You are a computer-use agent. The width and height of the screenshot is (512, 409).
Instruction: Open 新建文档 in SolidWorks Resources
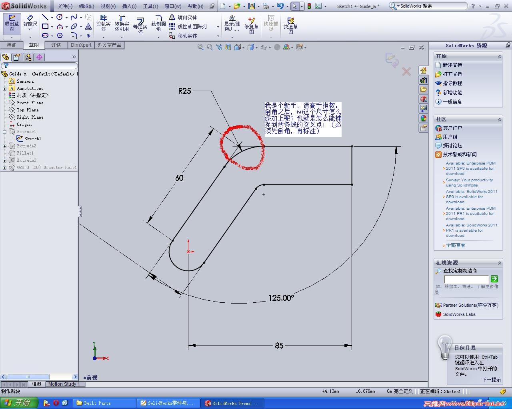click(x=452, y=65)
